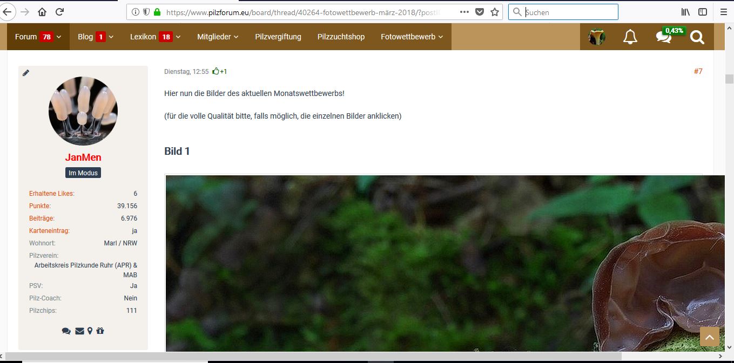Image resolution: width=734 pixels, height=363 pixels.
Task: Open the conversations speech bubble icon in header
Action: click(x=663, y=37)
